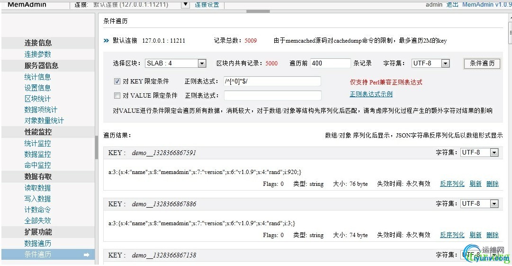Open 统计信息 sidebar item
The image size is (512, 266).
click(x=37, y=77)
